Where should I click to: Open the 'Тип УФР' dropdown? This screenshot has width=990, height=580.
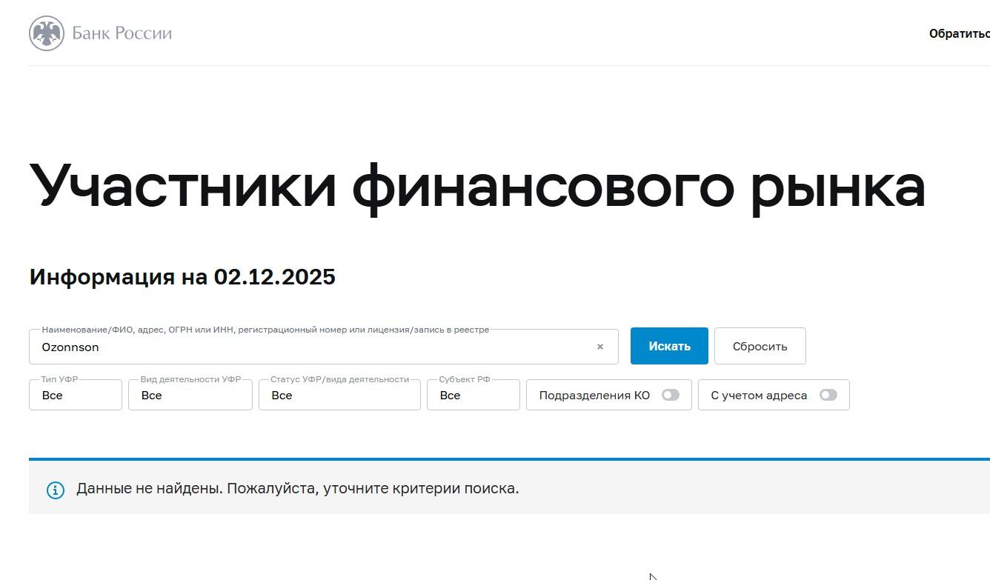[75, 396]
